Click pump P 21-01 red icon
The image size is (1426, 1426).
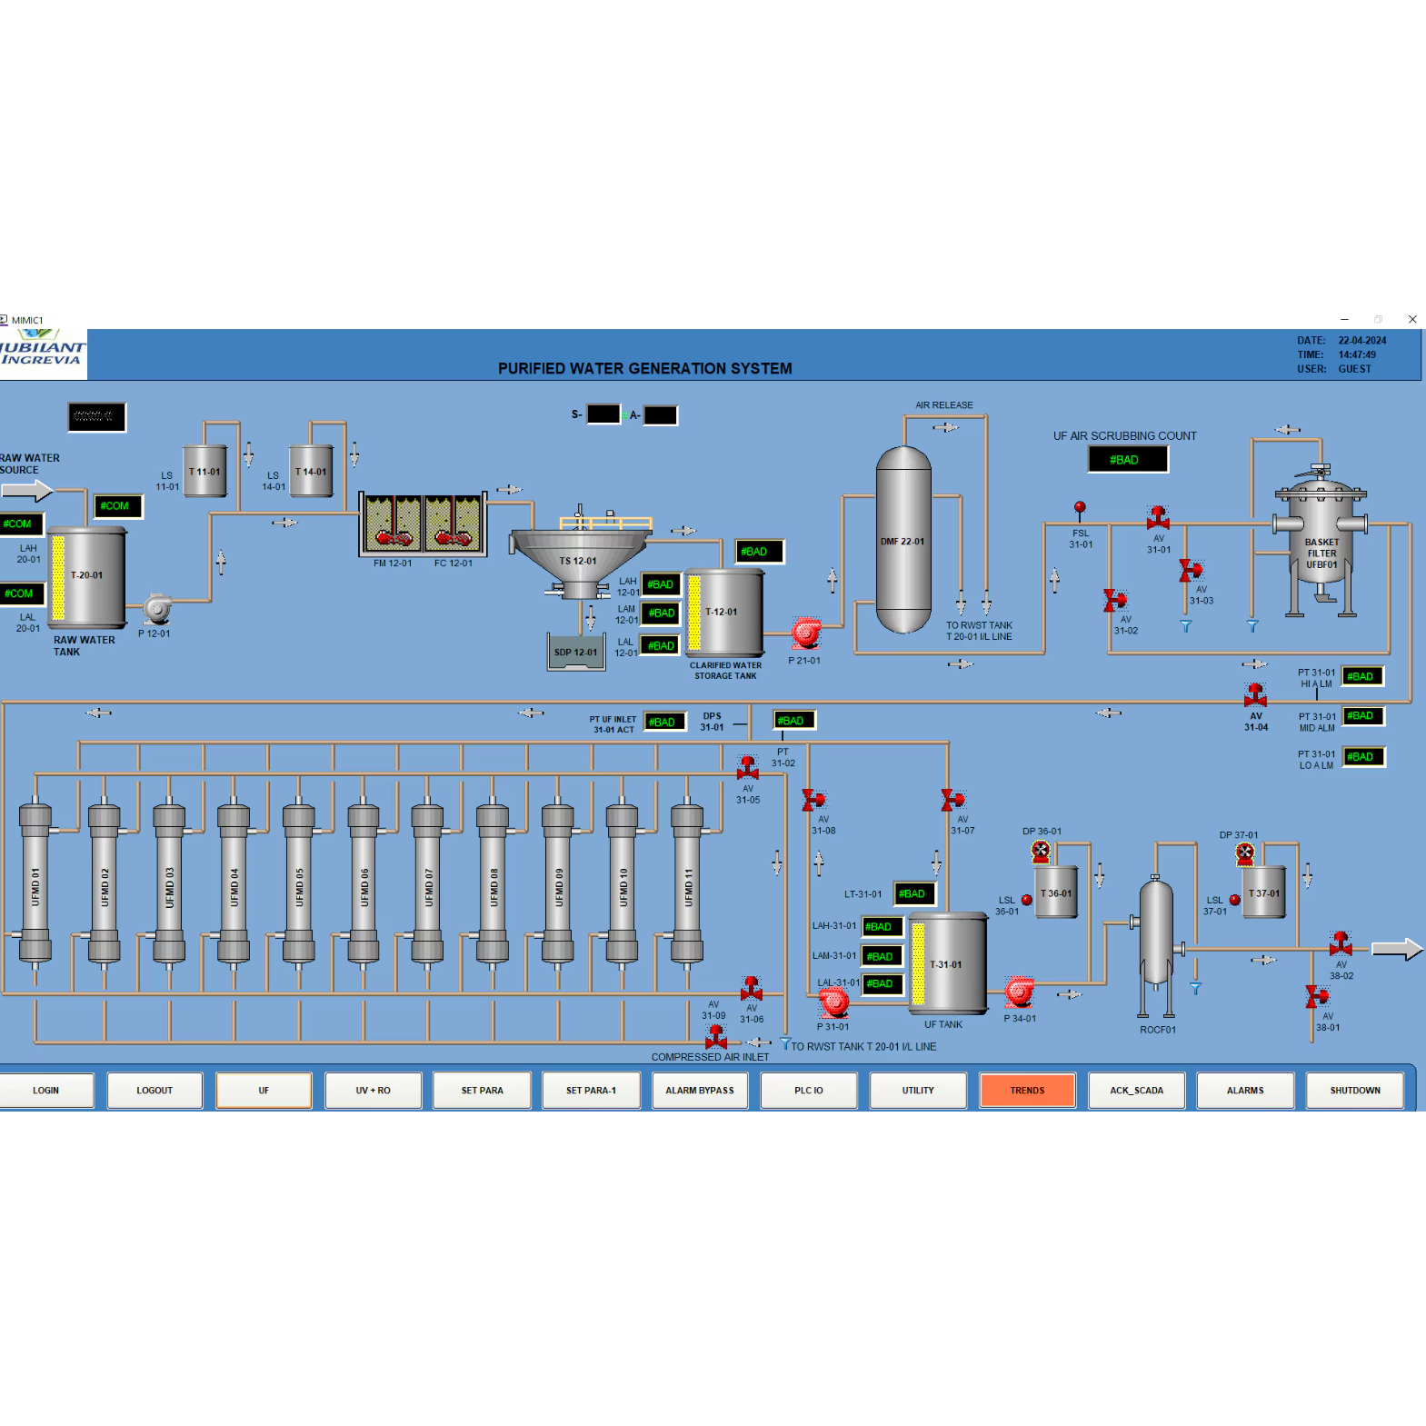point(805,633)
